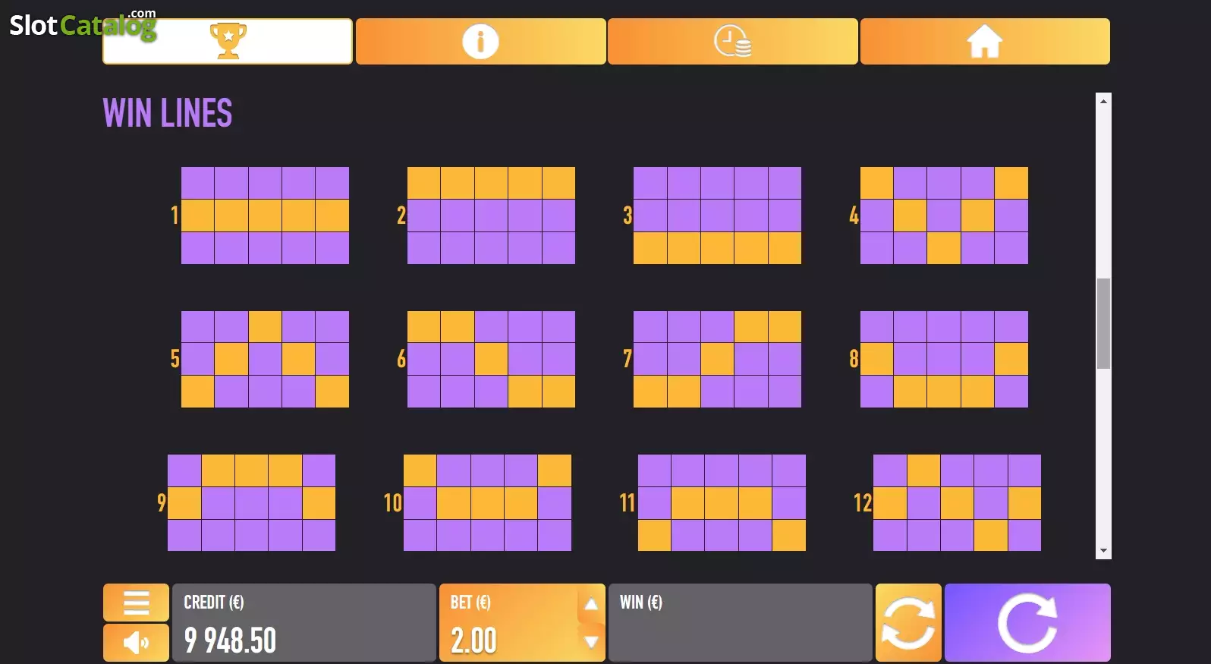This screenshot has height=664, width=1211.
Task: Open the hamburger menu
Action: click(x=136, y=603)
